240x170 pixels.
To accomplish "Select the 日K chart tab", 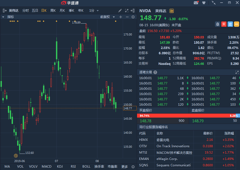I will 44,11.
